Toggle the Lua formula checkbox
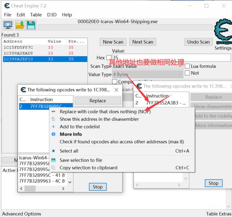 (x=187, y=66)
